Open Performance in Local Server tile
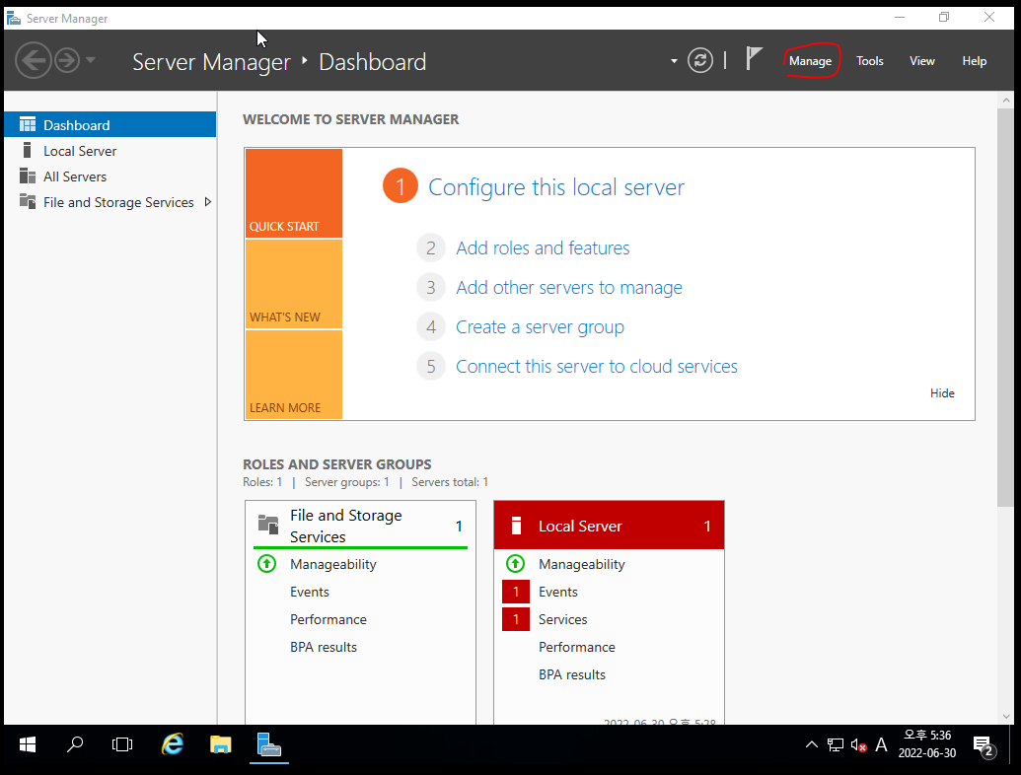Viewport: 1021px width, 775px height. [x=576, y=647]
